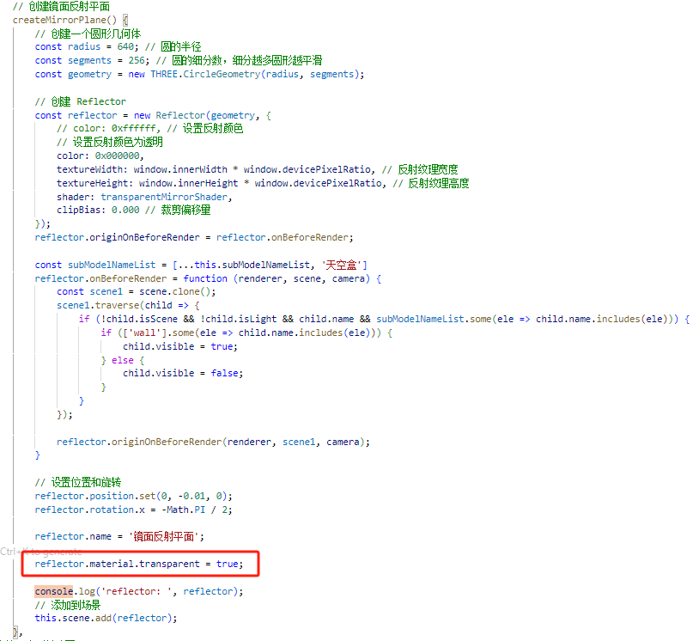Click the reflector.name assignment line

pyautogui.click(x=119, y=537)
